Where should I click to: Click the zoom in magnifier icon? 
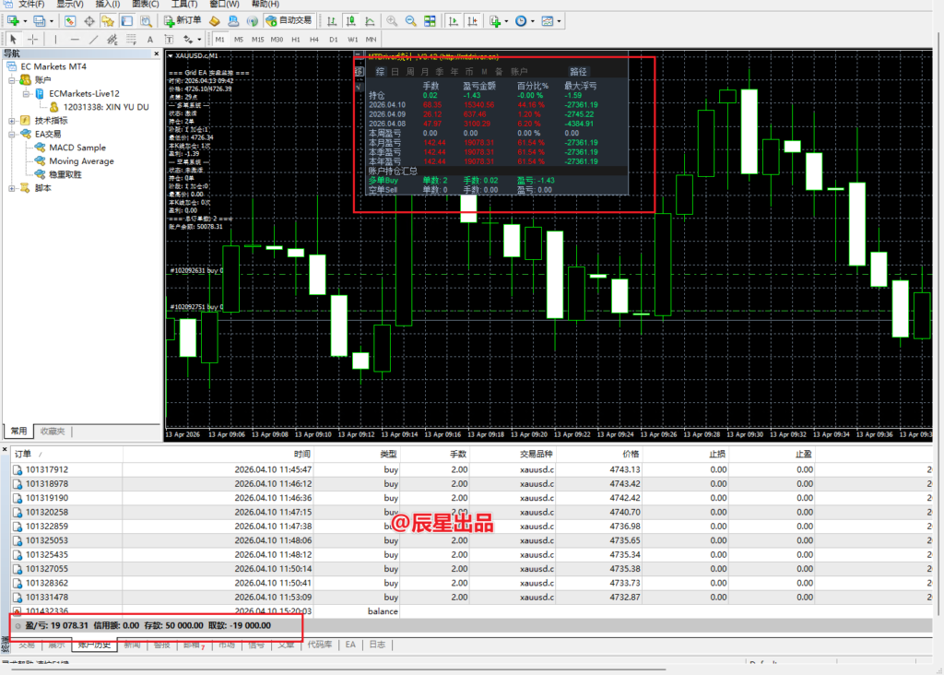(x=393, y=20)
